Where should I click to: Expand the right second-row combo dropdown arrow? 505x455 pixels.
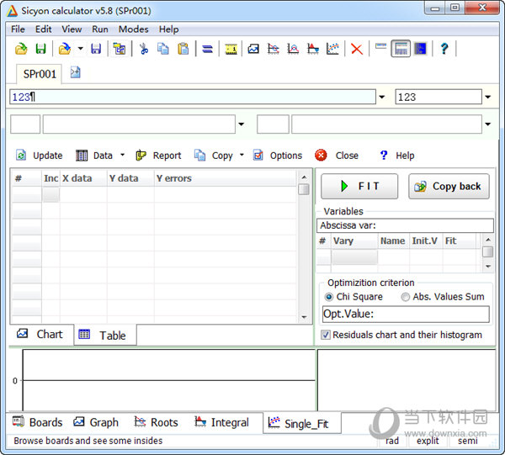pyautogui.click(x=488, y=124)
